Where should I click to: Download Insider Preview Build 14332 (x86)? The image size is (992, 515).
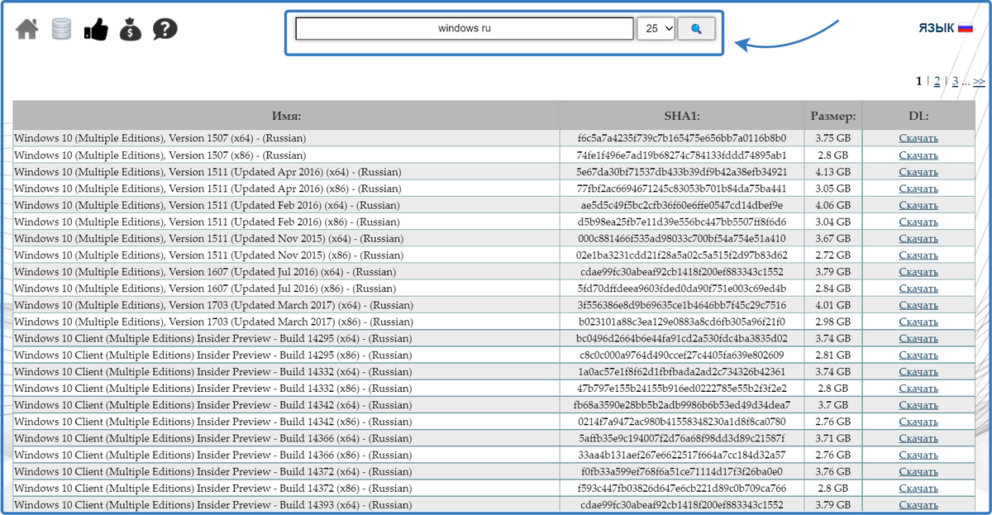pyautogui.click(x=918, y=389)
